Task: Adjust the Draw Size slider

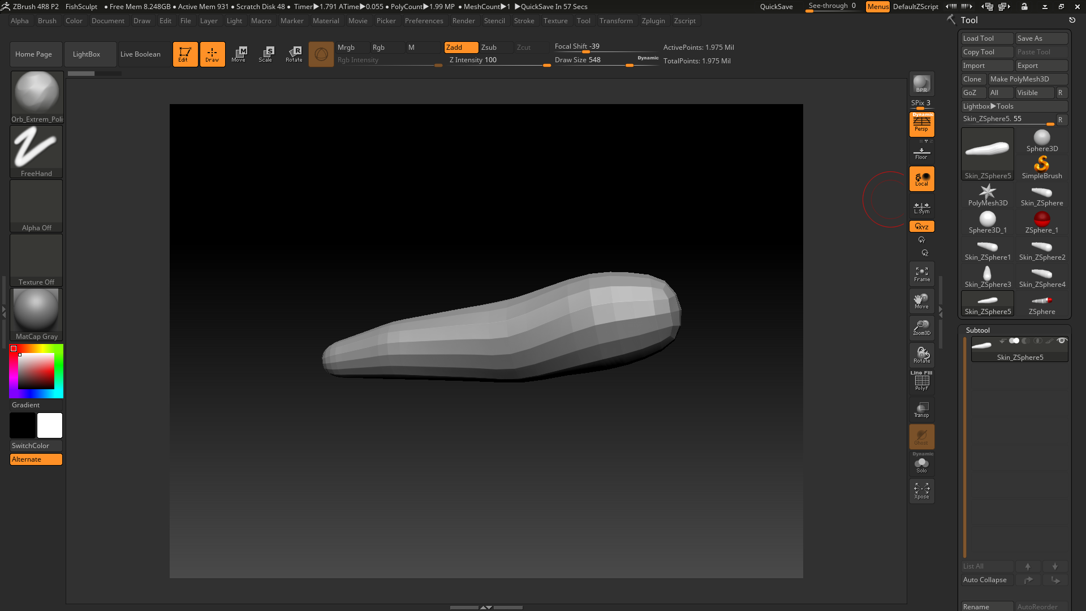Action: (x=606, y=60)
